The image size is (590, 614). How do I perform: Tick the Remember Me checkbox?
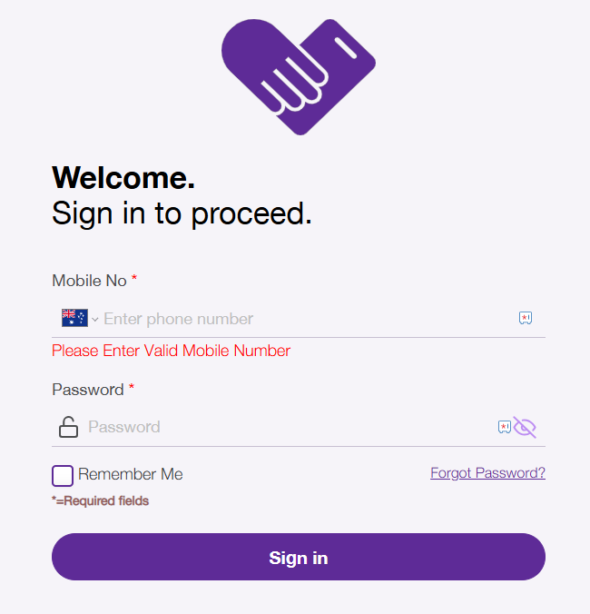point(63,476)
